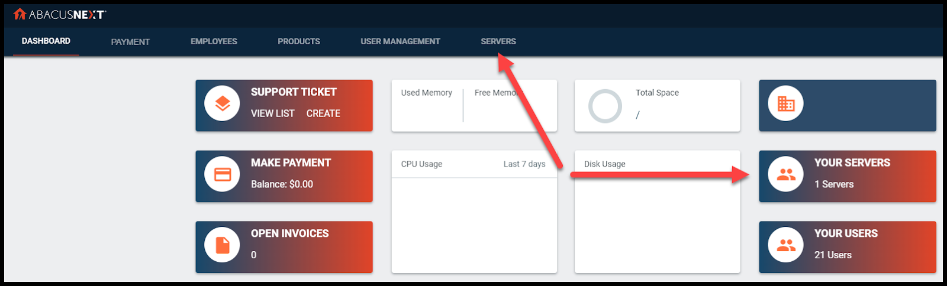Screen dimensions: 947x286
Task: Click the Open Invoices document icon
Action: tap(223, 245)
